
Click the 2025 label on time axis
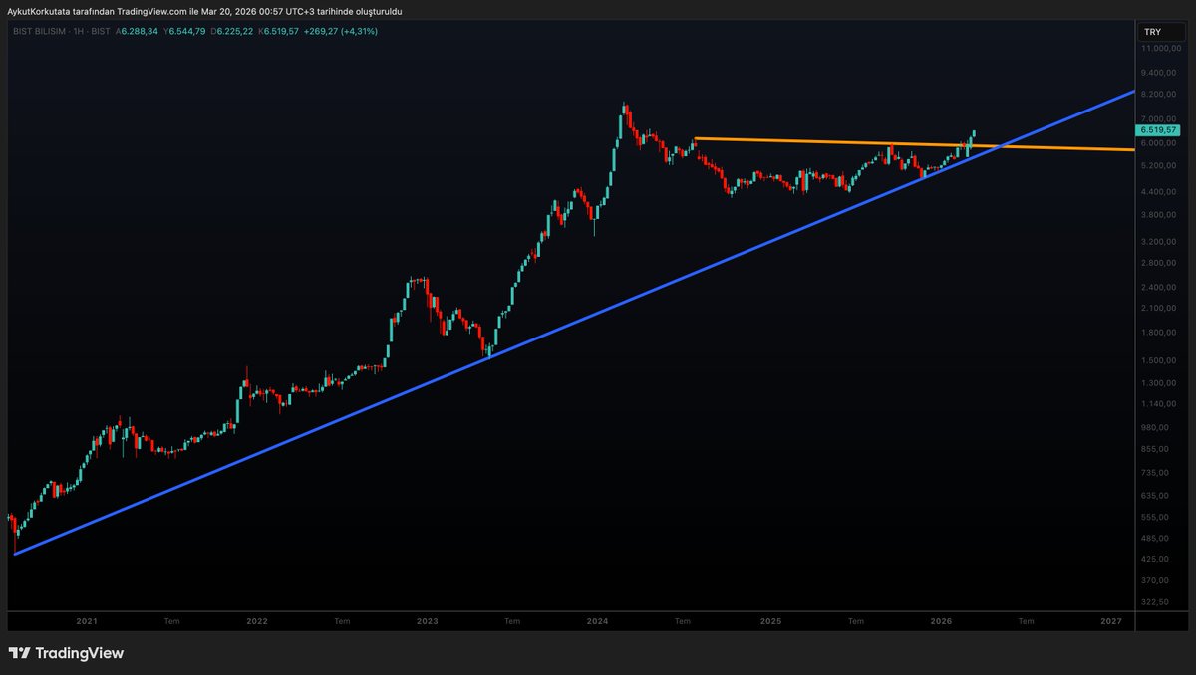770,620
